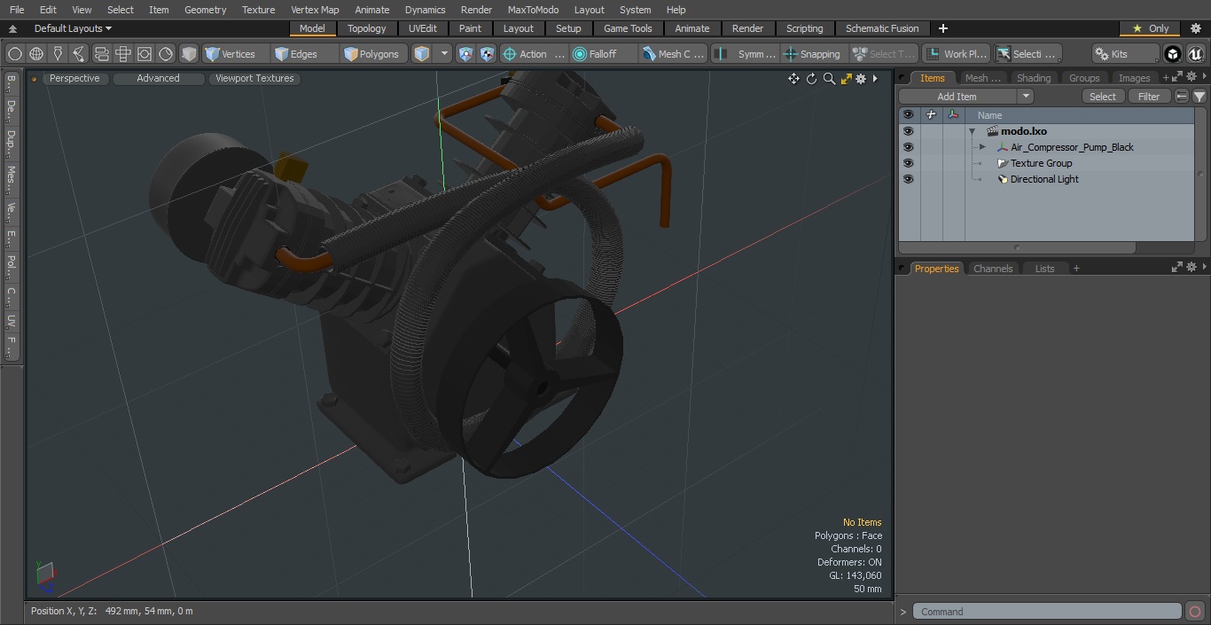Click the globe mesh icon in toolbar

tap(36, 54)
